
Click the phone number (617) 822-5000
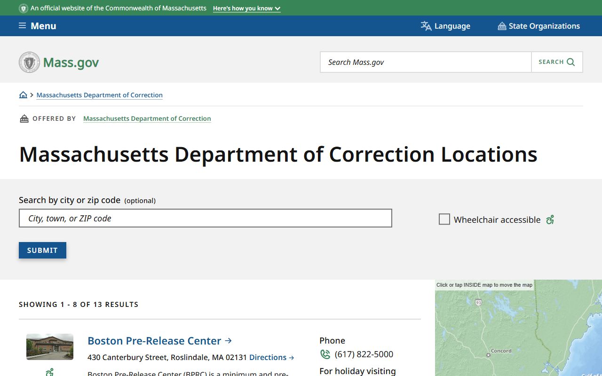click(364, 354)
